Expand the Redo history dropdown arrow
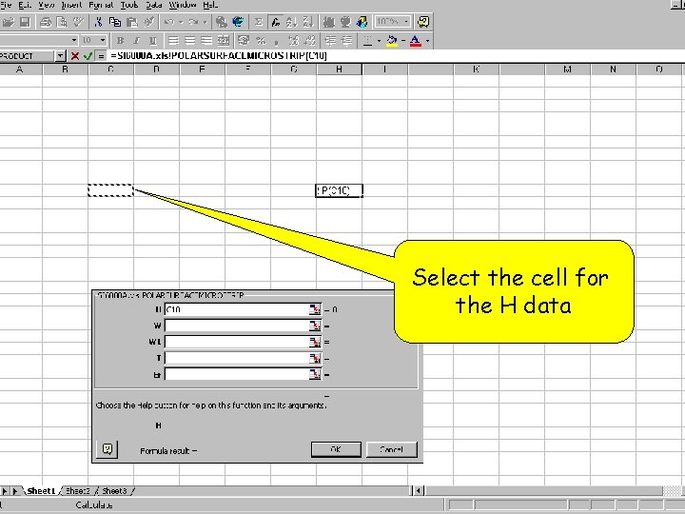This screenshot has height=514, width=685. click(x=205, y=22)
